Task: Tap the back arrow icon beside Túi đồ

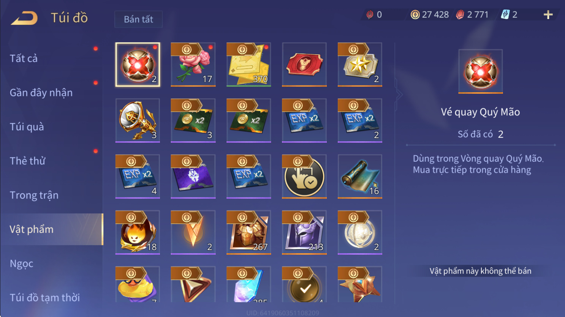Action: click(24, 18)
